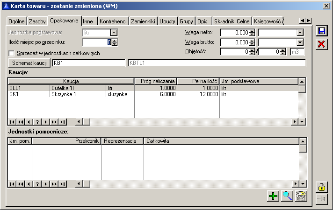Enable Sprzedaż w jednostkach całkowitych checkbox
The width and height of the screenshot is (333, 210).
[x=12, y=53]
